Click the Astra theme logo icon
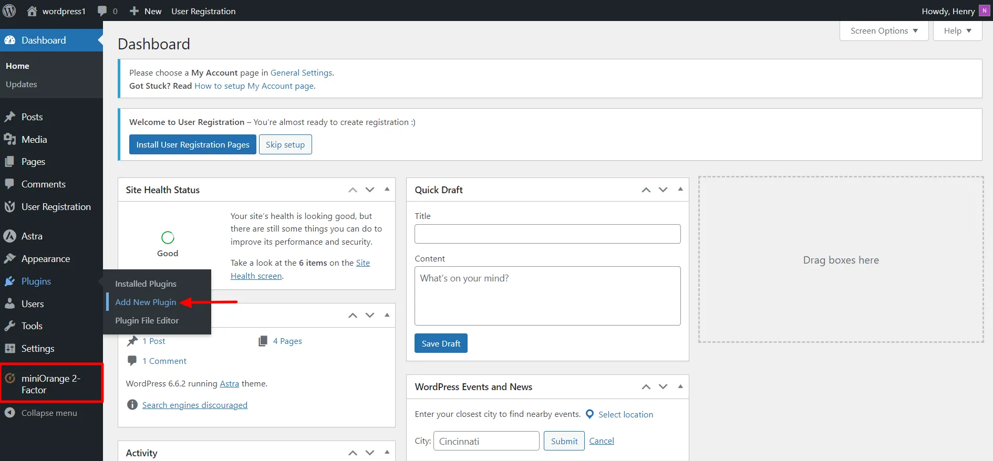Screen dimensions: 993x461 (10, 236)
